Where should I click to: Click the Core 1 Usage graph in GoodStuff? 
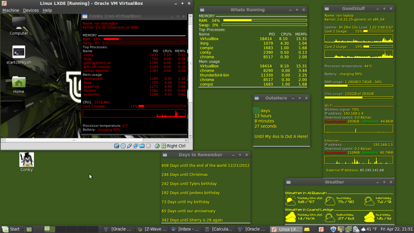coord(359,38)
